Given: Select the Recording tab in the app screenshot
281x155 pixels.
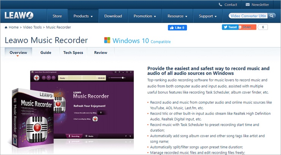Looking at the screenshot, I should pos(74,136).
